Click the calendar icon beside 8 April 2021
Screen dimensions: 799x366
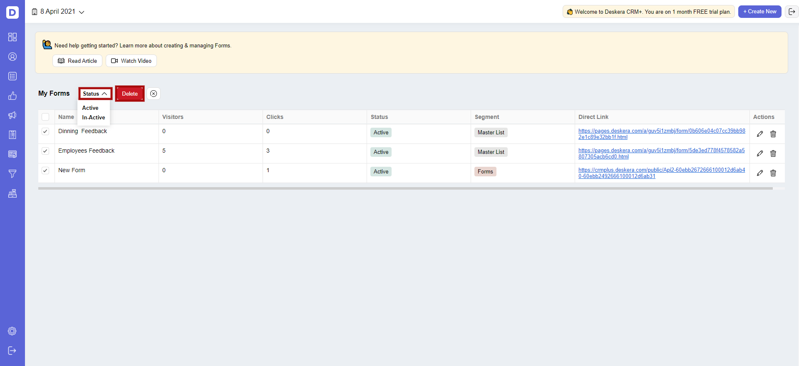click(x=35, y=12)
